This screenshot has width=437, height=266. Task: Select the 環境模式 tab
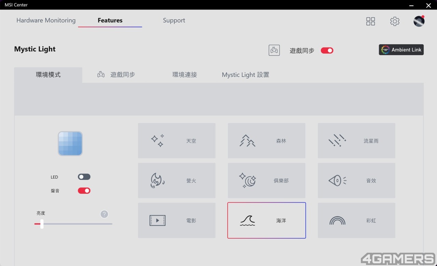tap(48, 75)
